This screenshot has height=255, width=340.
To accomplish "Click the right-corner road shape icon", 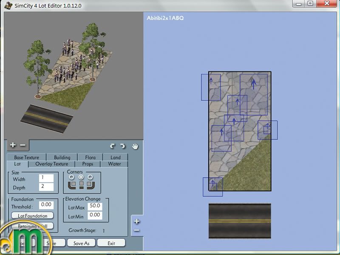I will coord(91,185).
